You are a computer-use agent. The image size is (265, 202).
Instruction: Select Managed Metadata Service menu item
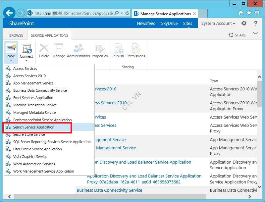click(49, 113)
